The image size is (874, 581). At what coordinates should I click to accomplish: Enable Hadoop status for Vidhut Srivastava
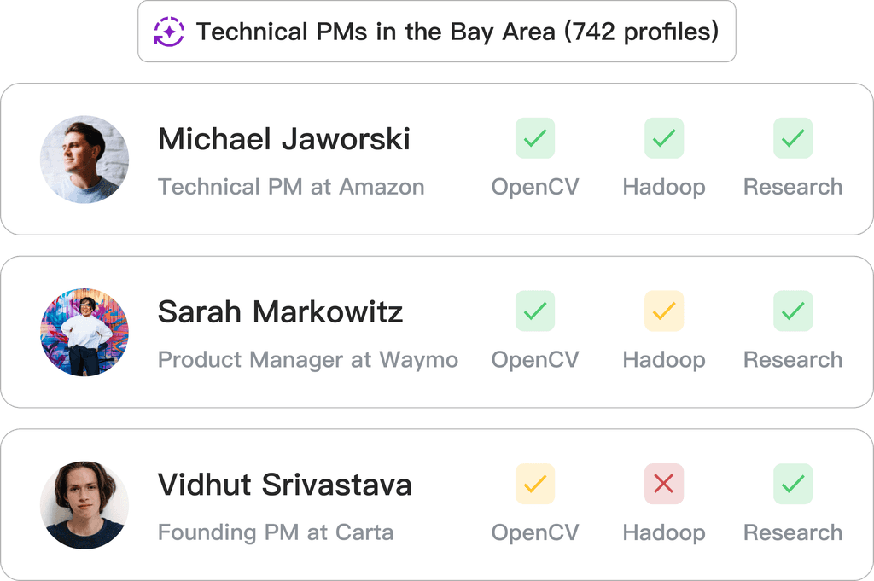tap(664, 483)
